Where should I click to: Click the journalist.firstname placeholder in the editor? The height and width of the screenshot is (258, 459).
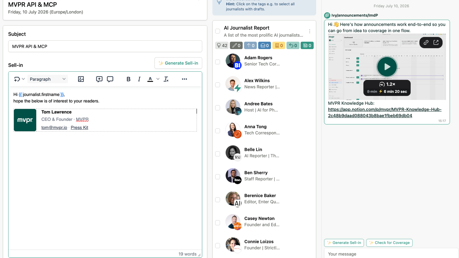41,94
